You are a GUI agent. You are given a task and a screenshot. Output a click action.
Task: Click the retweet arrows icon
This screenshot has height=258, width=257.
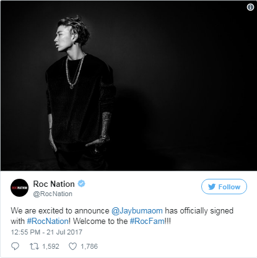tap(34, 246)
